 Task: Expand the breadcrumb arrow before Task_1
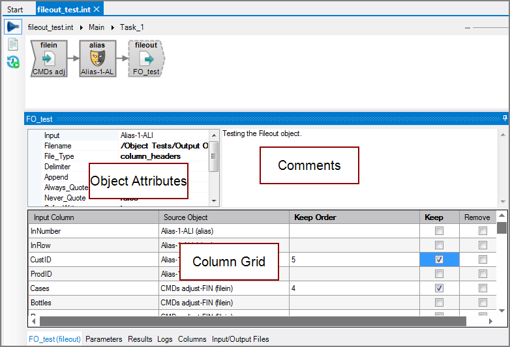tap(113, 27)
